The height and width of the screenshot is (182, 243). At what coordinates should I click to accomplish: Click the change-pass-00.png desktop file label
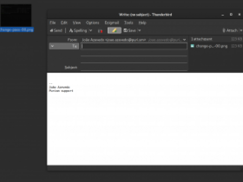pyautogui.click(x=17, y=30)
